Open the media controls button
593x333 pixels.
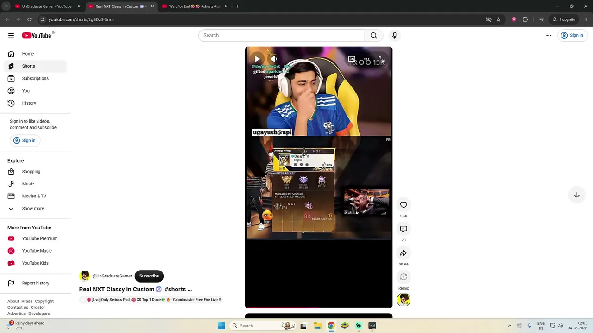(542, 19)
